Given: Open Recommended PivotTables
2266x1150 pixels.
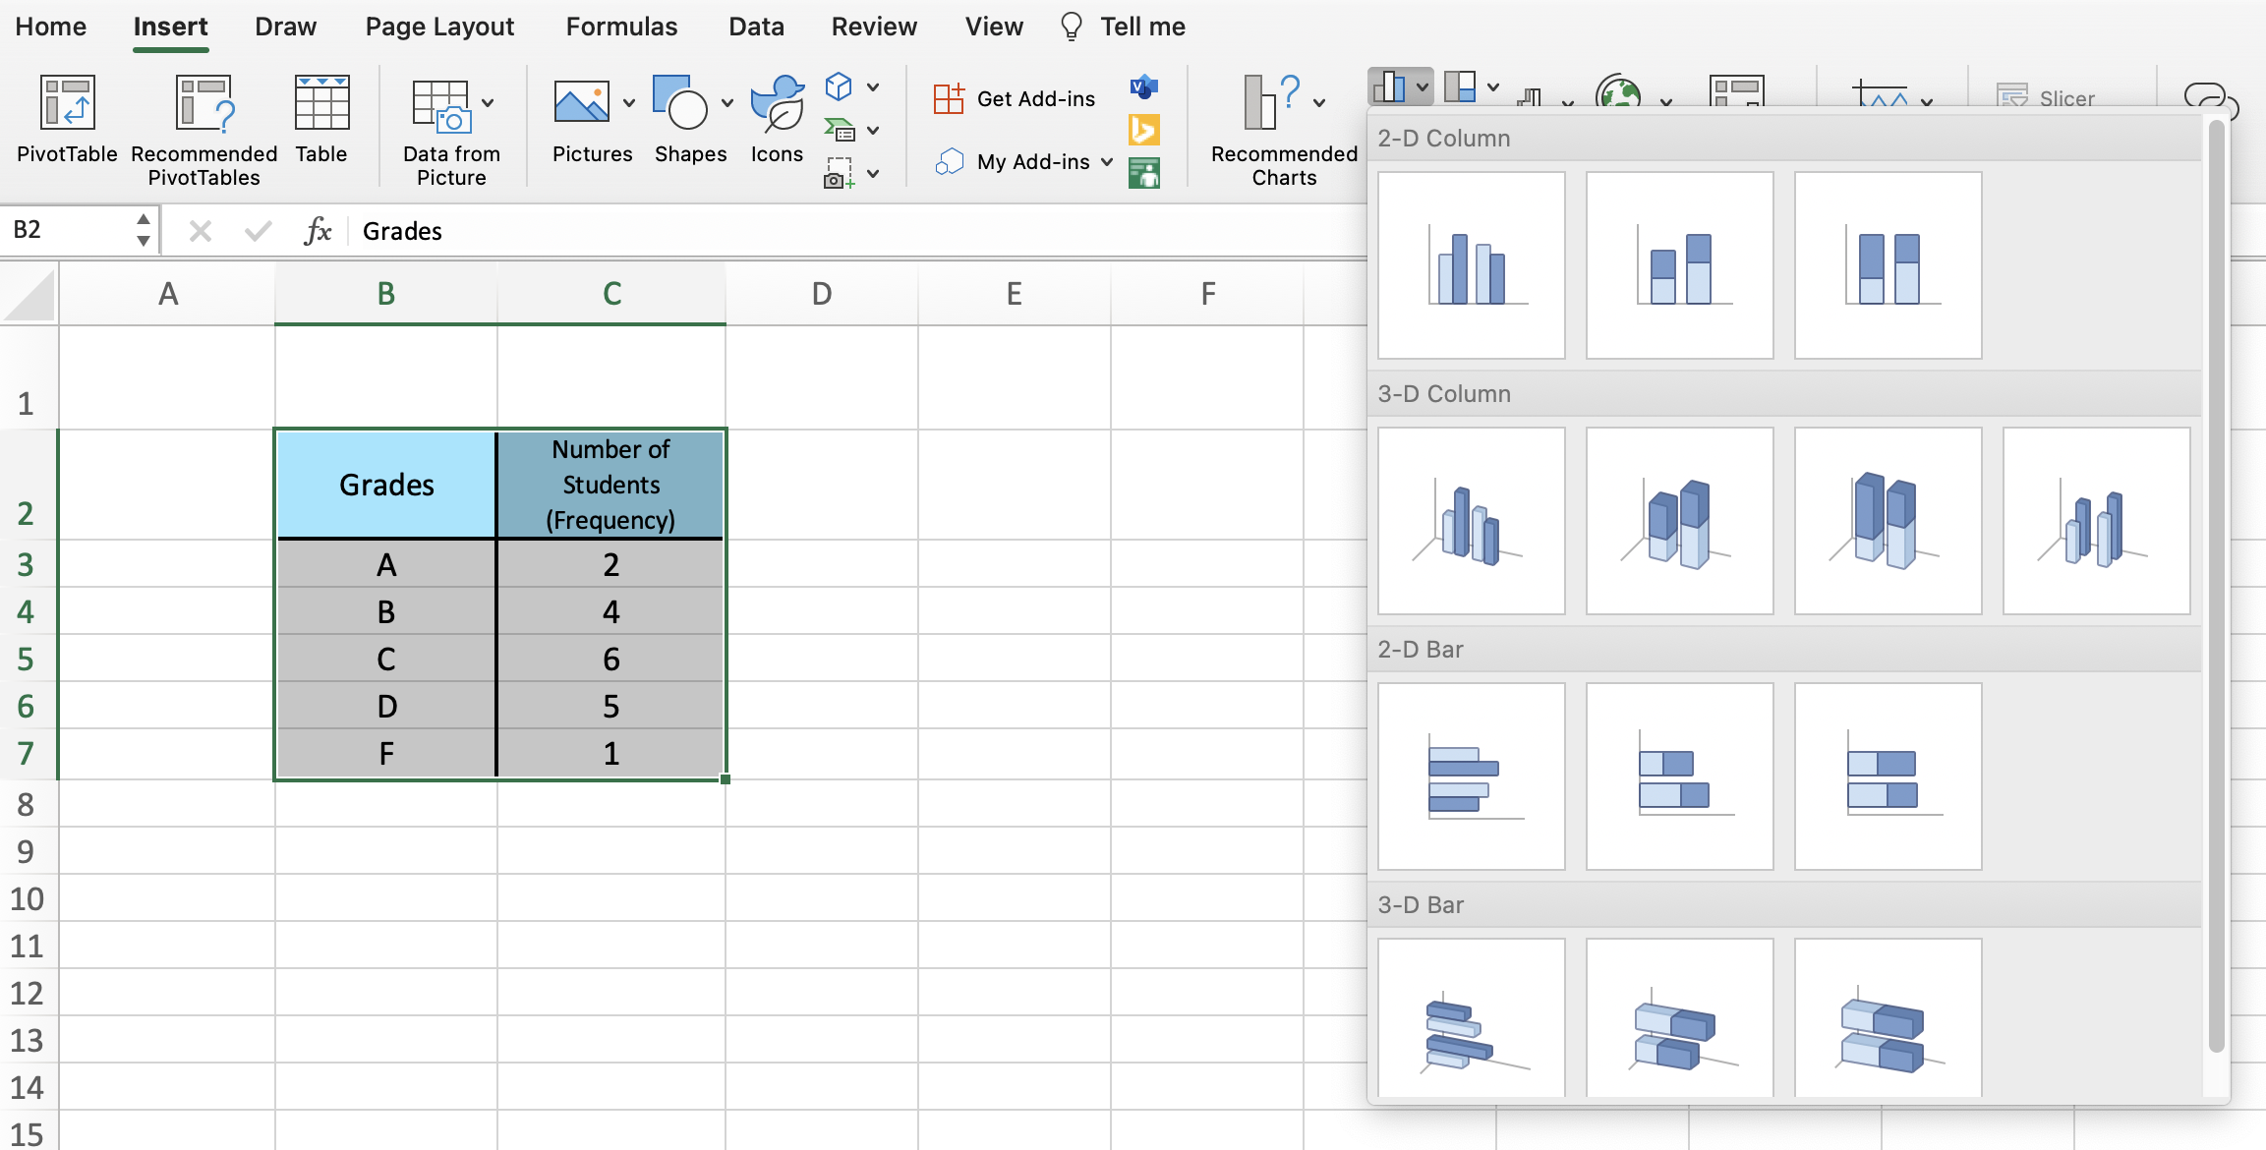Looking at the screenshot, I should point(203,128).
